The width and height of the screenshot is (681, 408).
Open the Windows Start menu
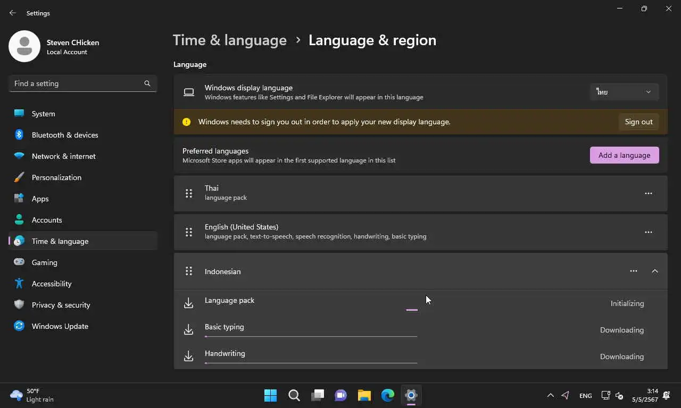click(270, 395)
